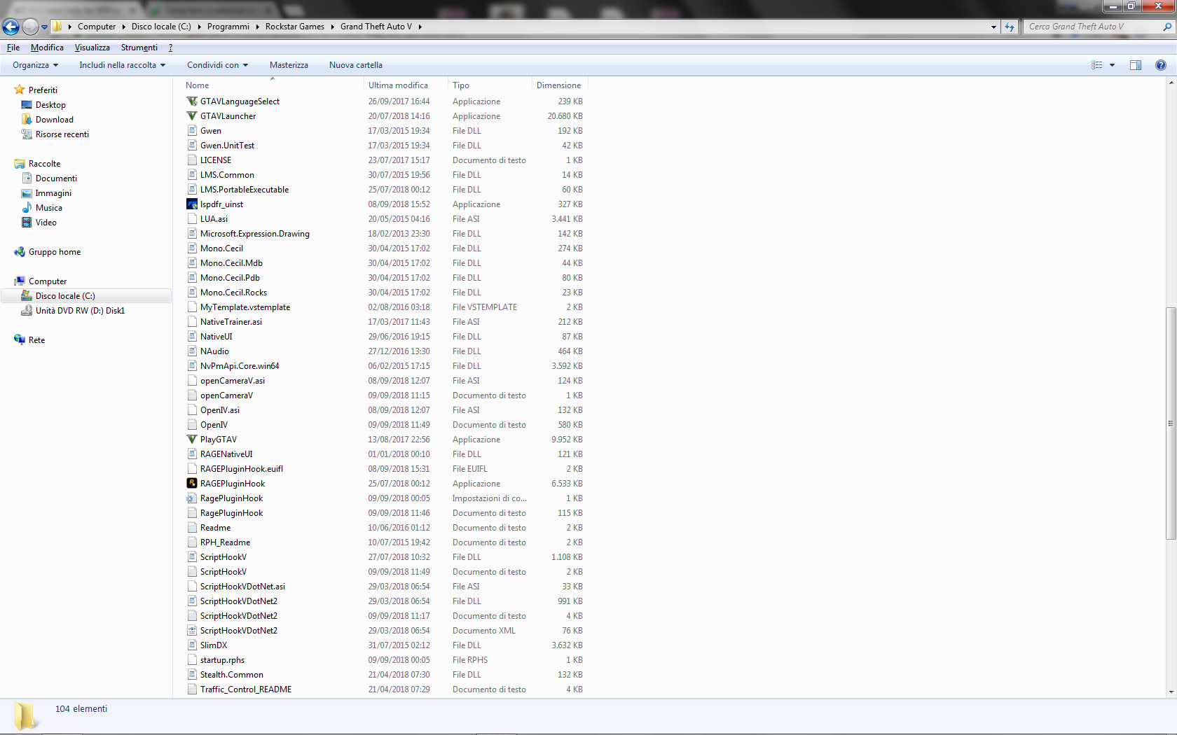Open the Help question mark icon
The height and width of the screenshot is (735, 1177).
coord(1160,65)
